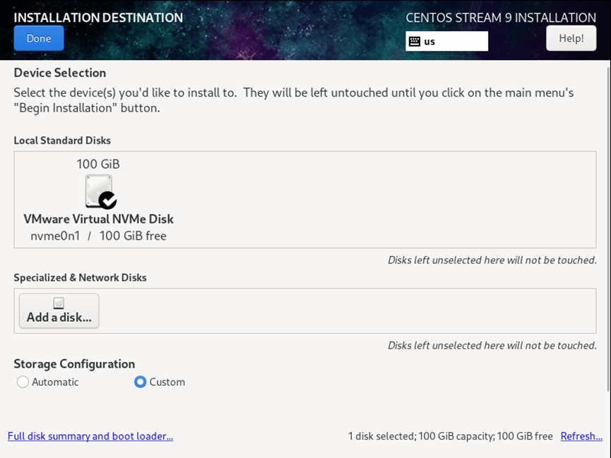The width and height of the screenshot is (611, 458).
Task: Click the vertical scrollbar on the right
Action: coord(608,226)
